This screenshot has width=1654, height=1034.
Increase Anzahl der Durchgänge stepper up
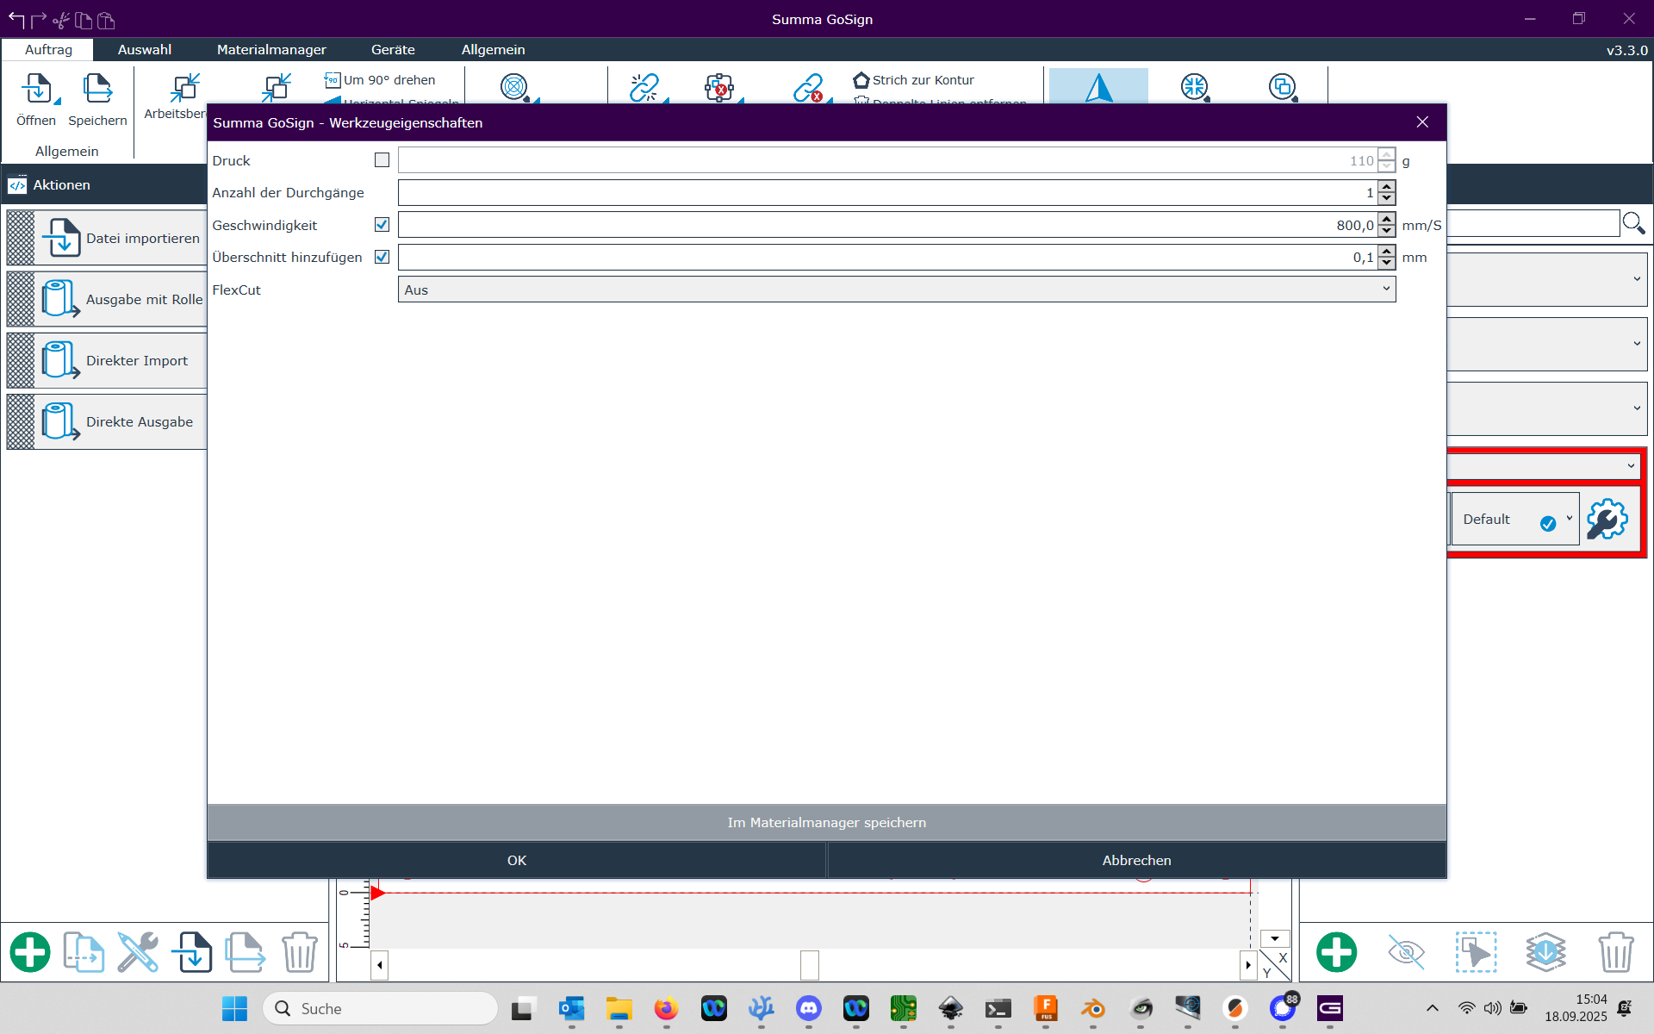click(x=1386, y=187)
